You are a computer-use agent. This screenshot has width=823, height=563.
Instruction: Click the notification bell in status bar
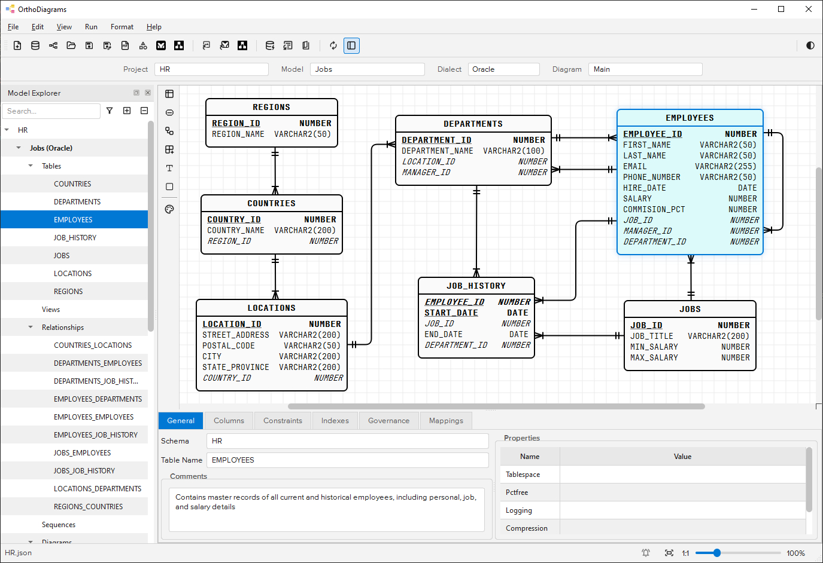tap(646, 553)
